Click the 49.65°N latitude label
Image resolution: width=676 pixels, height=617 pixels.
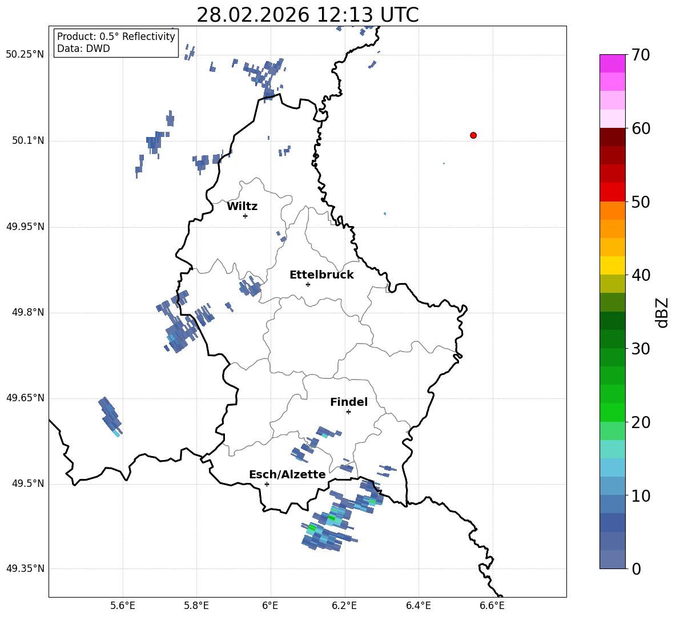[x=25, y=398]
